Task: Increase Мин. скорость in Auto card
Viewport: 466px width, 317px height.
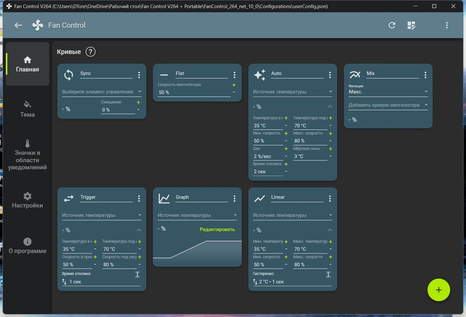Action: pos(286,133)
